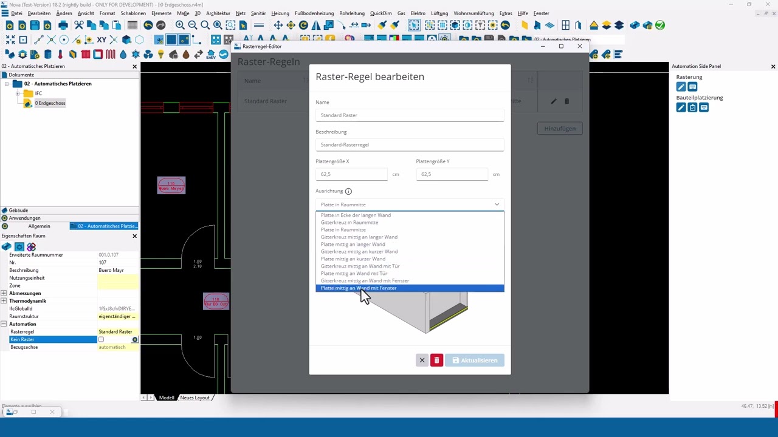The width and height of the screenshot is (778, 437).
Task: Select 02 - Automatisches Platzieren application entry
Action: tap(105, 226)
